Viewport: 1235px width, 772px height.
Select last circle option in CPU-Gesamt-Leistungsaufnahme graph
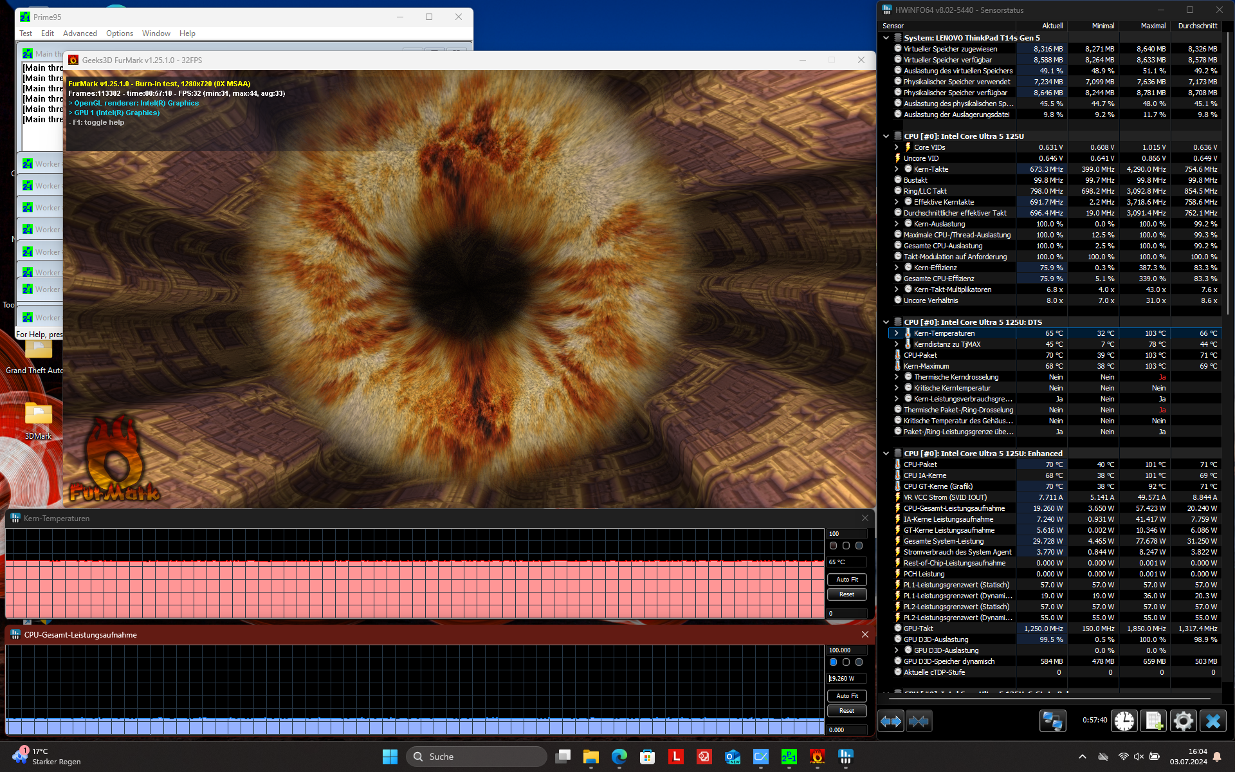coord(859,662)
